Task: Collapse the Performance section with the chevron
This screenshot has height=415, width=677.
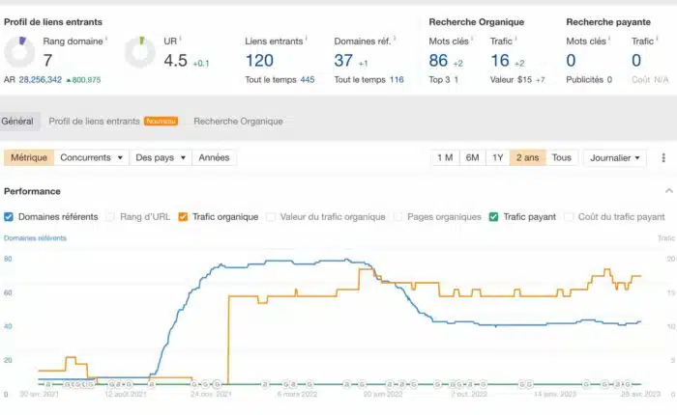Action: tap(668, 191)
